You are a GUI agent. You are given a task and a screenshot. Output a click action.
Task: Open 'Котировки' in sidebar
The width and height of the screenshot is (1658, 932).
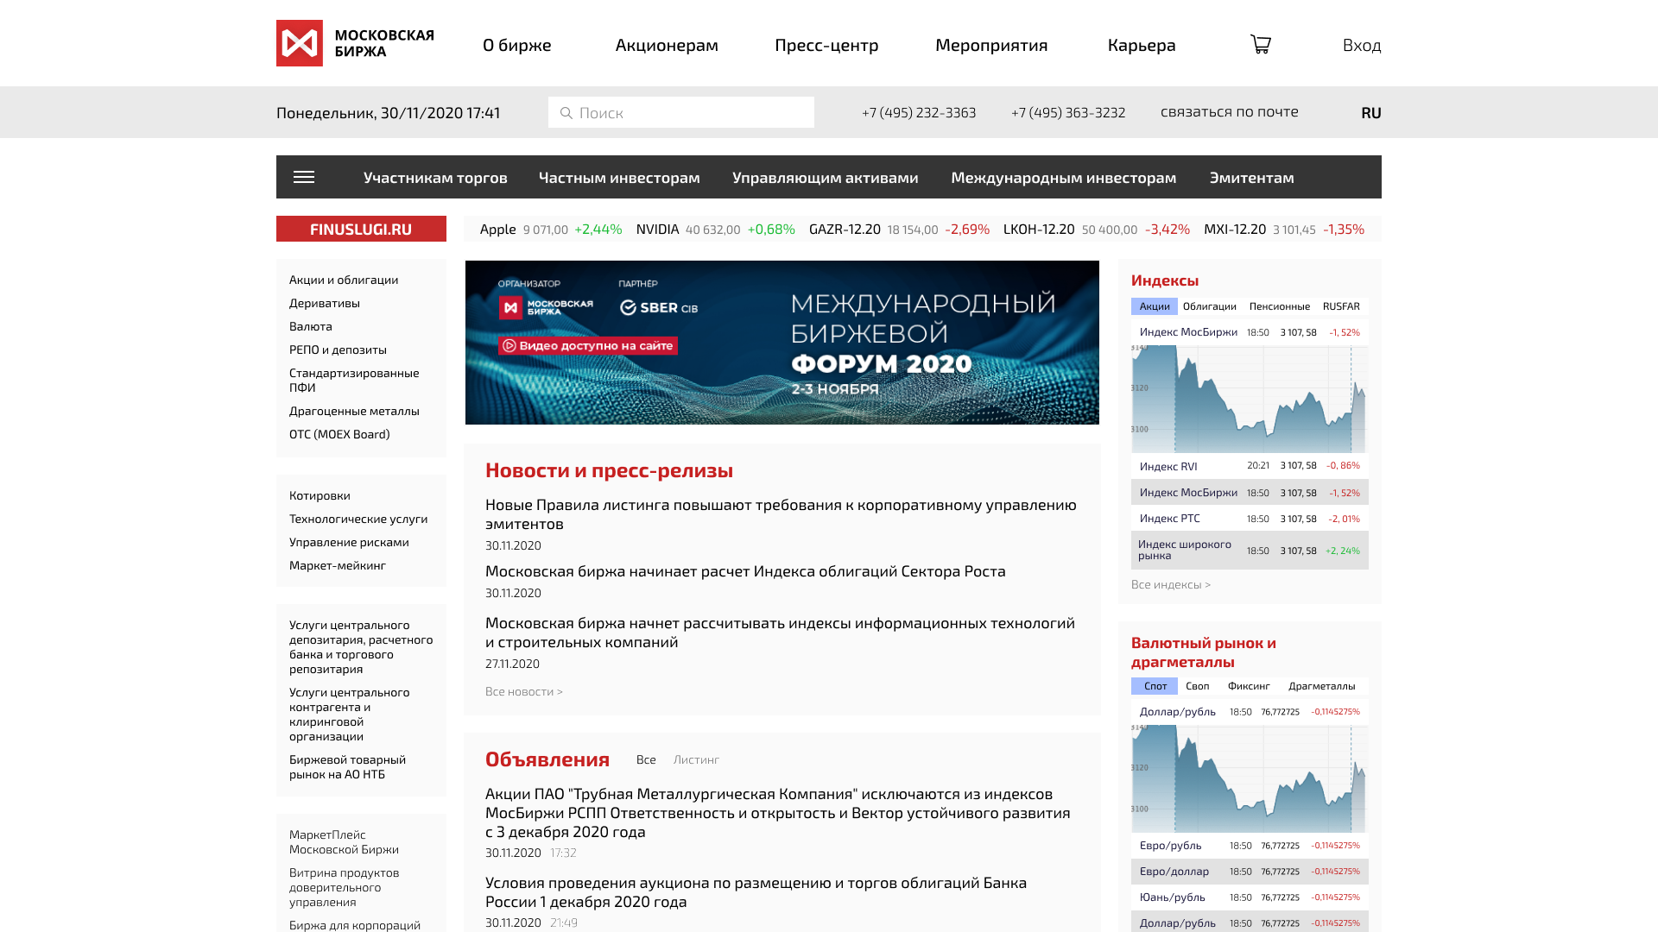click(320, 495)
